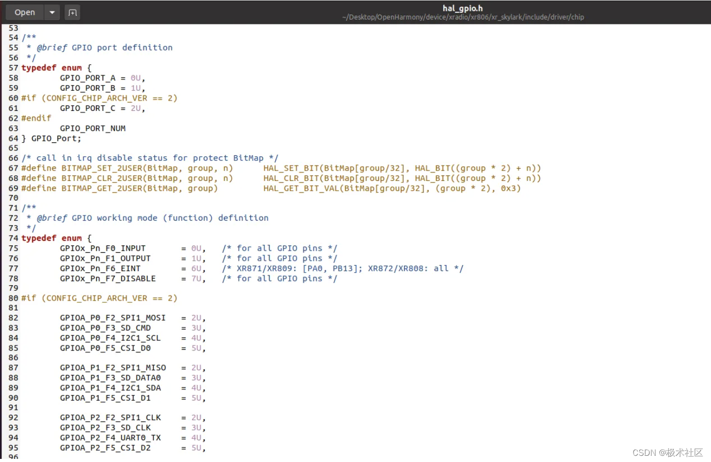Viewport: 711px width, 462px height.
Task: Click the #if CONFIG_CHIP_ARCH_VER on line 80
Action: (99, 298)
